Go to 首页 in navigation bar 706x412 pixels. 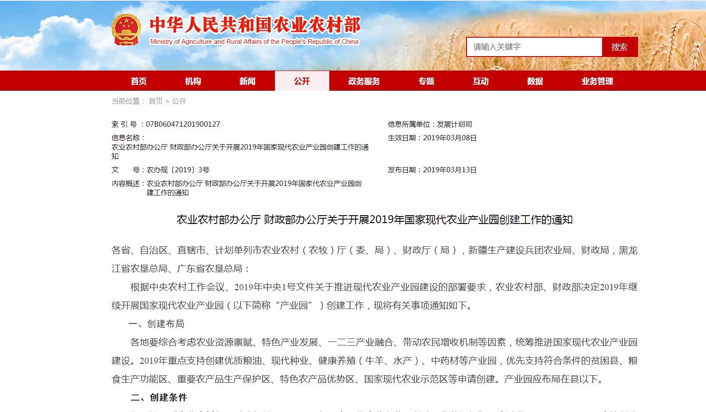click(139, 81)
